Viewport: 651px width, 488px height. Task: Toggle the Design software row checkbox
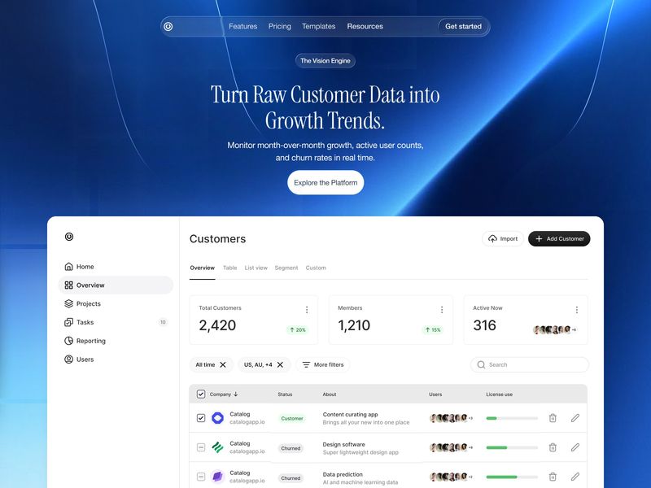point(201,447)
